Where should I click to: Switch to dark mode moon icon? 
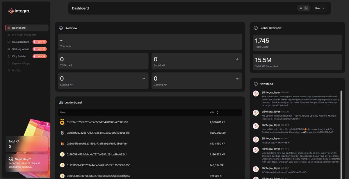coord(306,8)
